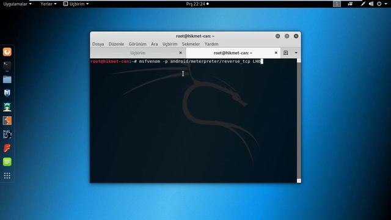The image size is (391, 220).
Task: Open the Uygulamalar menu
Action: click(x=18, y=4)
